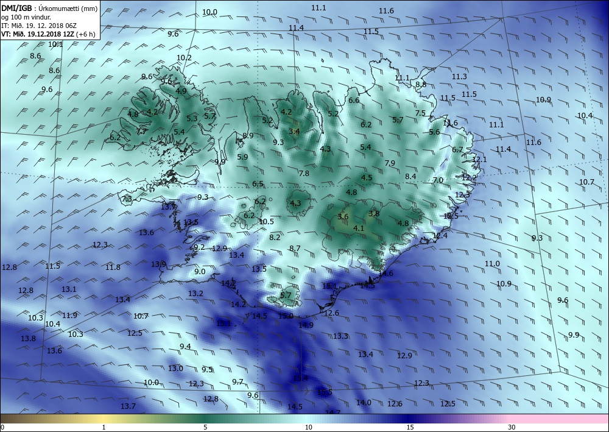Click the '0' label on the color scale
The image size is (609, 432).
2,427
